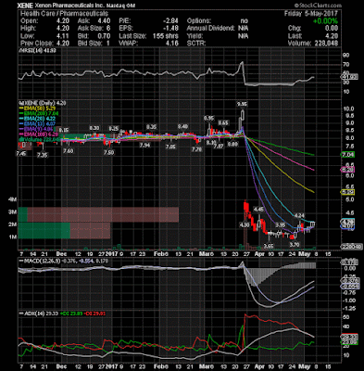The image size is (364, 371).
Task: Click the Bid value 0.70
Action: click(104, 36)
